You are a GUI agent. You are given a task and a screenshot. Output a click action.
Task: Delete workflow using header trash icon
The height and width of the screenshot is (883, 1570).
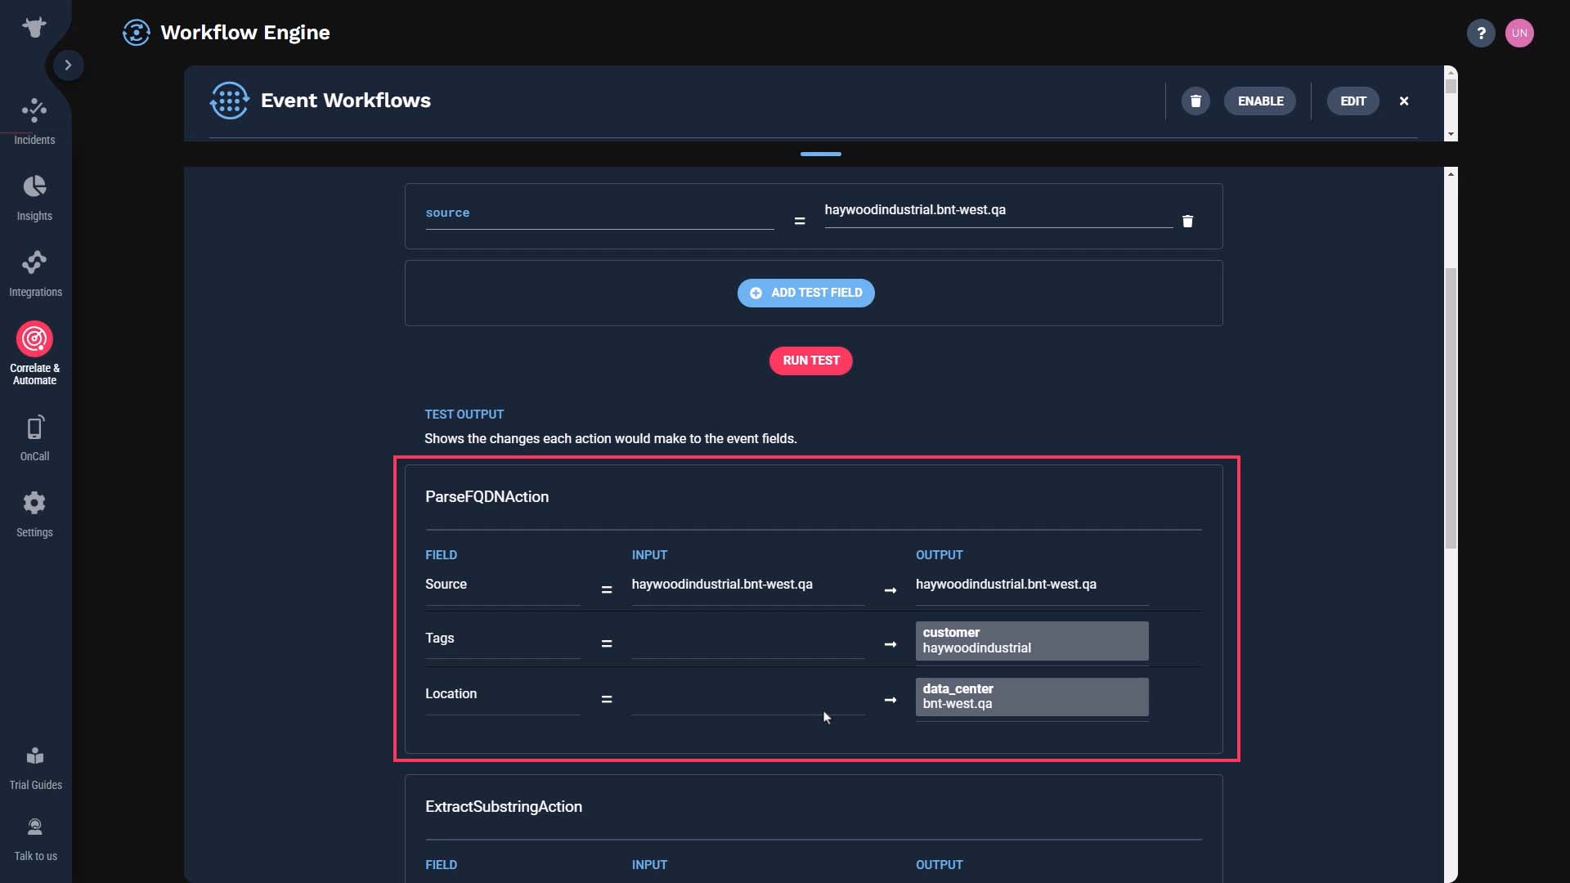[1195, 101]
